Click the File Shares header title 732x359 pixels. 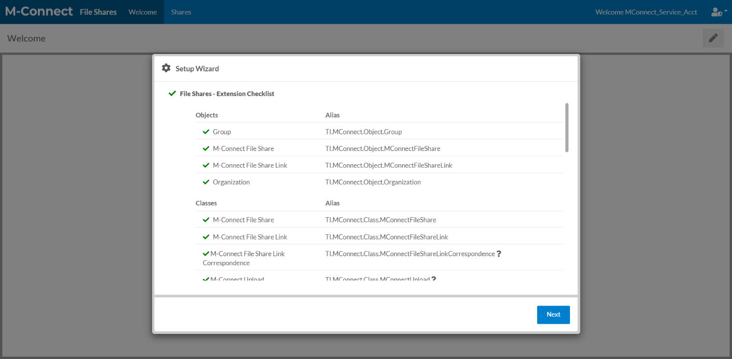pos(98,12)
